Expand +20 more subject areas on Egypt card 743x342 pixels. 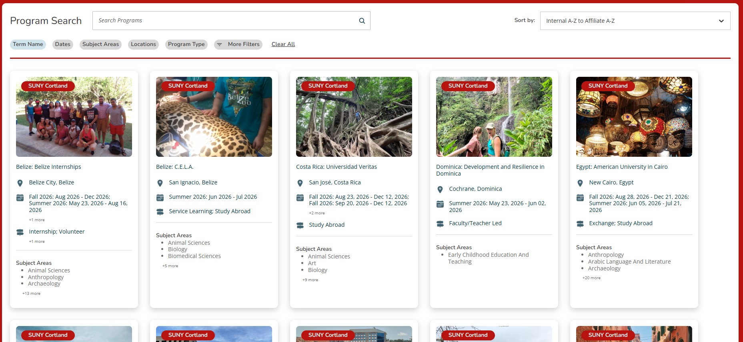[x=591, y=278]
